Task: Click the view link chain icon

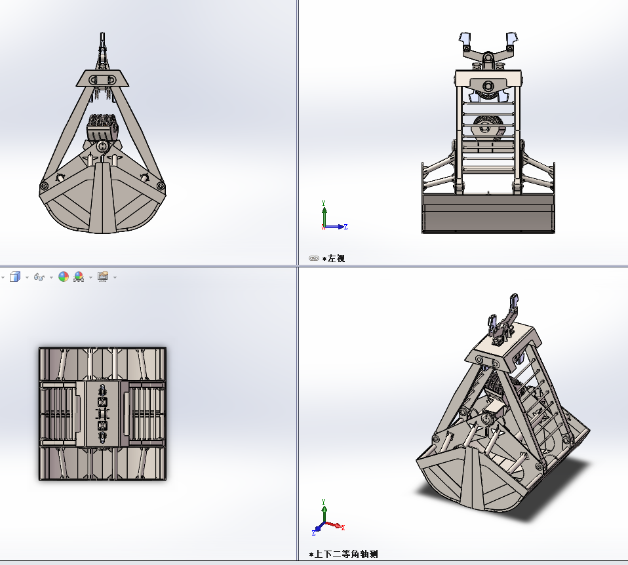Action: point(313,258)
